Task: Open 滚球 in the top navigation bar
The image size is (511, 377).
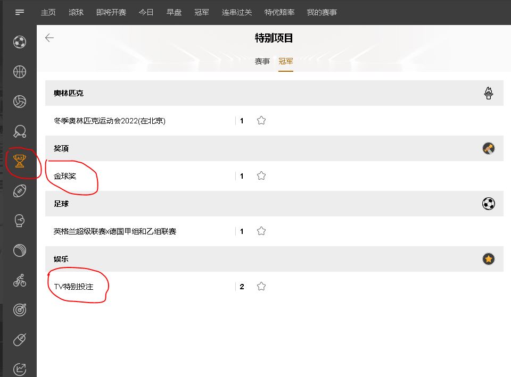Action: pyautogui.click(x=76, y=12)
